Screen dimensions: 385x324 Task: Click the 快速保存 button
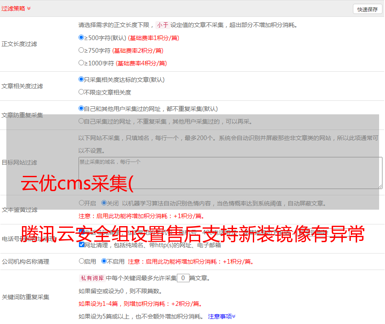point(367,9)
